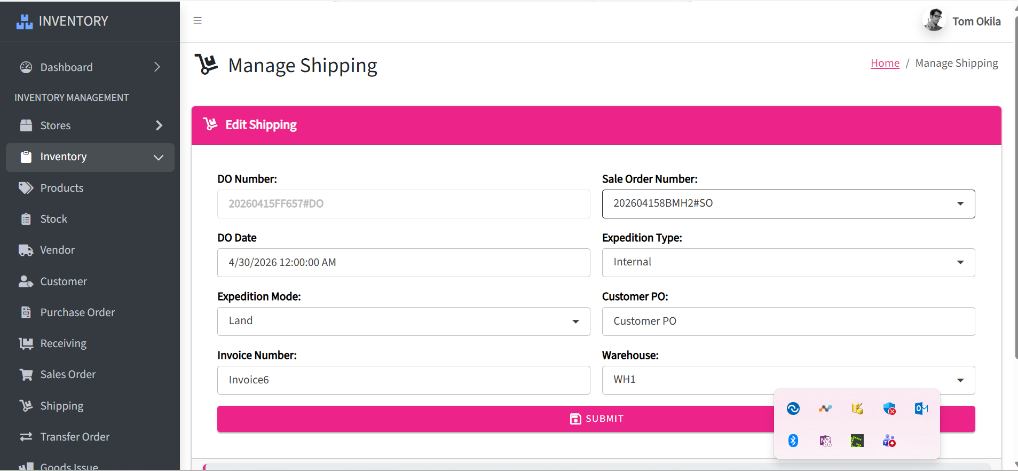Open Bluetooth from system tray popup
The height and width of the screenshot is (471, 1018).
793,441
